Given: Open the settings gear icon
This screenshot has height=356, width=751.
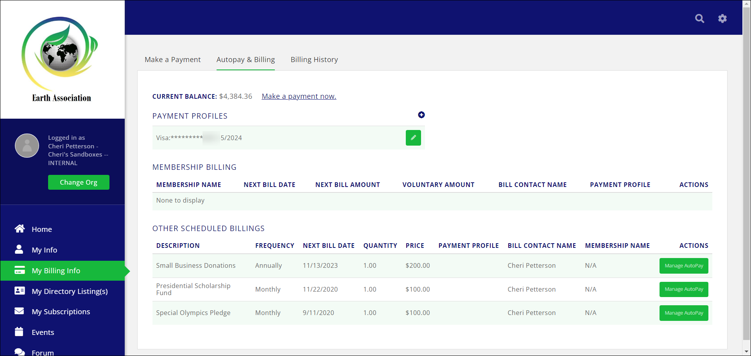Looking at the screenshot, I should [722, 18].
